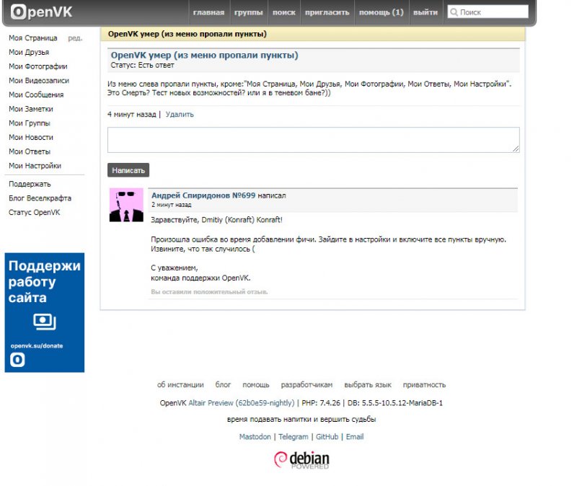Screen dimensions: 582x486
Task: Open Андрей Спиридонов's avatar image
Action: point(126,205)
